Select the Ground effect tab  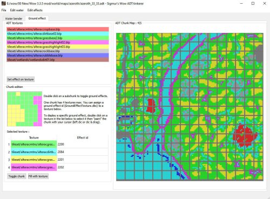tap(37, 18)
